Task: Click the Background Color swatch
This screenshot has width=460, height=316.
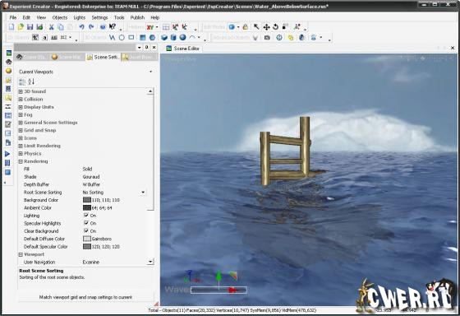Action: [x=87, y=200]
